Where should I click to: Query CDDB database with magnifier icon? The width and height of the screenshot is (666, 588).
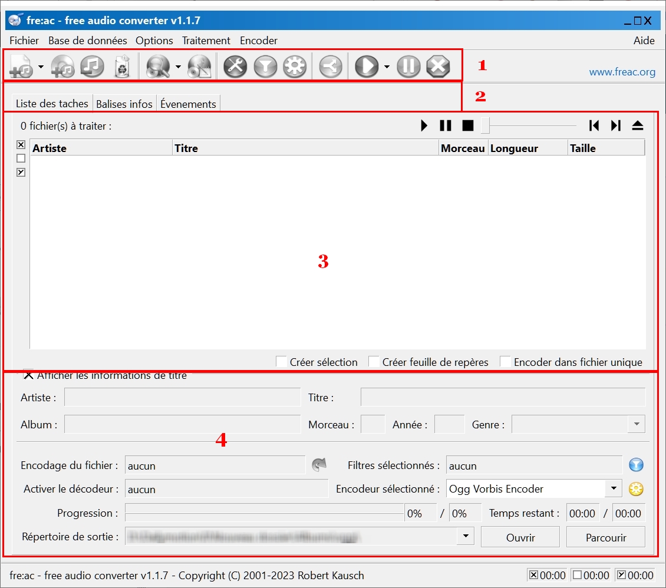(x=158, y=66)
